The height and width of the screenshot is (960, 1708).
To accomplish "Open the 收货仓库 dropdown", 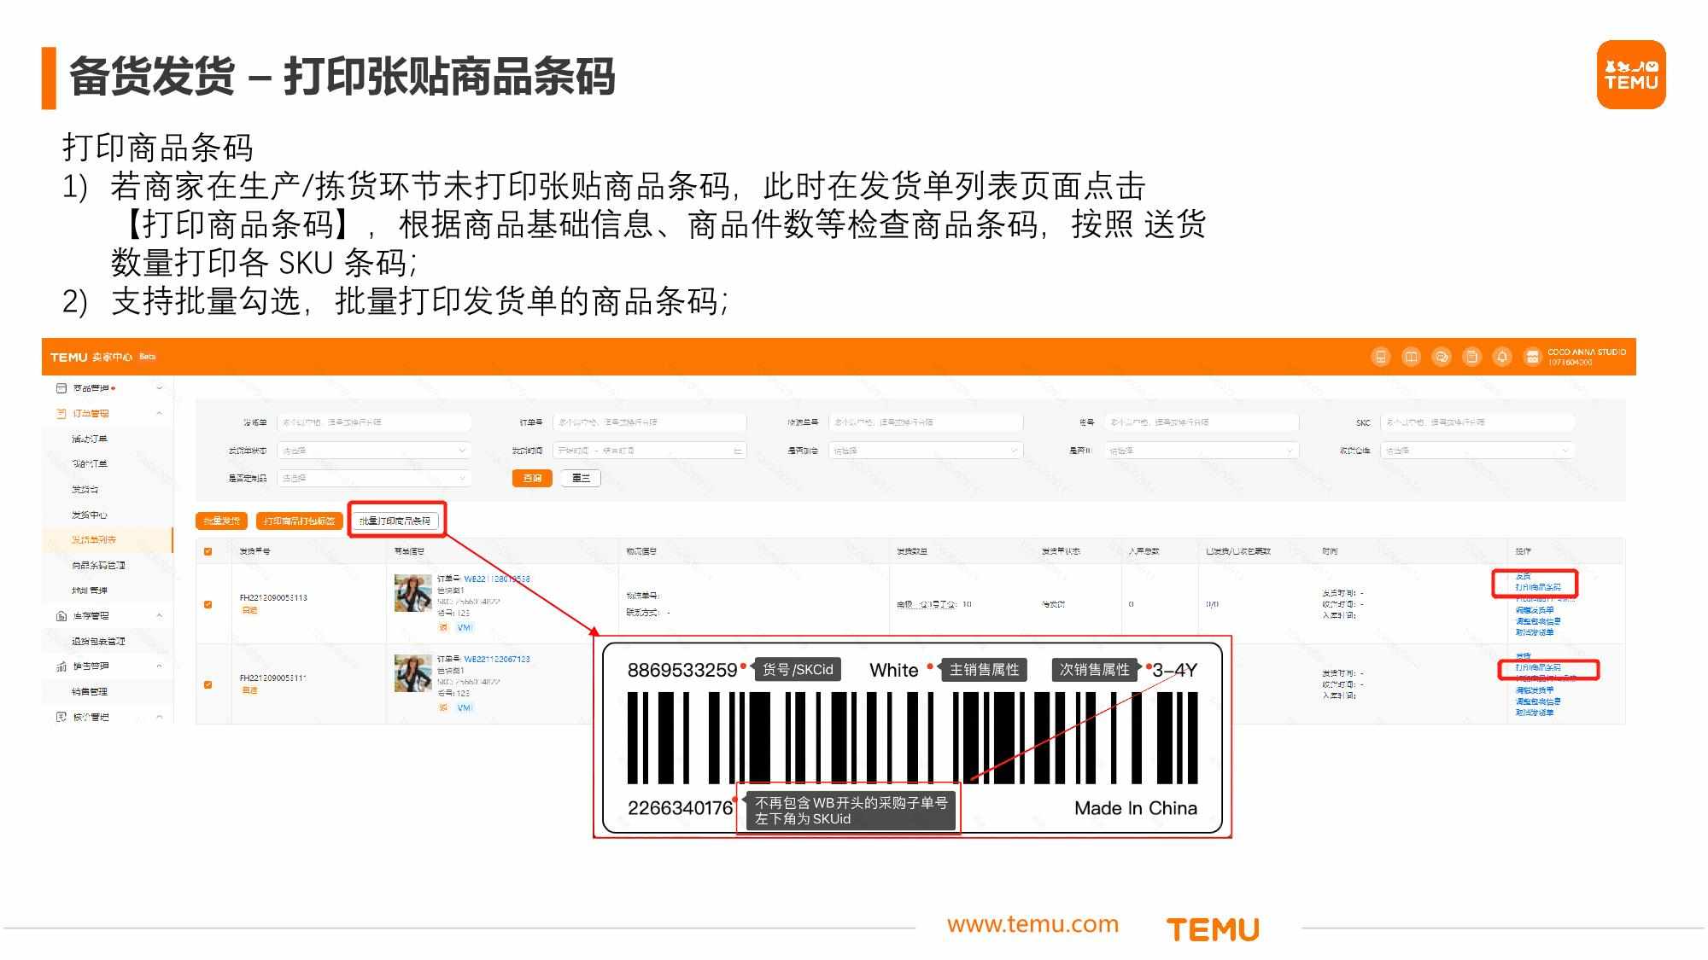I will (x=1477, y=451).
